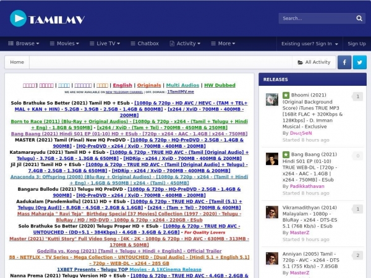Open the Browse dropdown menu
Screen dimensions: 371x278
click(23, 43)
